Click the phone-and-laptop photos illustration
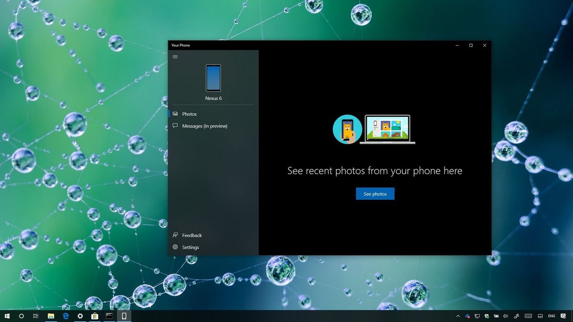The height and width of the screenshot is (322, 573). click(x=374, y=129)
